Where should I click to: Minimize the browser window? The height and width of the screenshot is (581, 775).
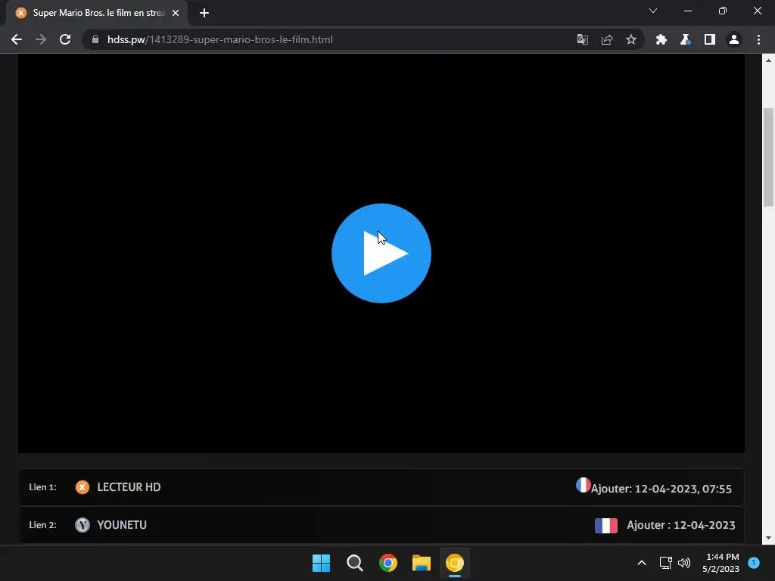tap(687, 11)
